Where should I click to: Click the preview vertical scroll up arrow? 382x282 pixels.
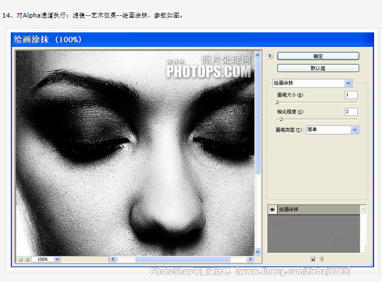[258, 55]
